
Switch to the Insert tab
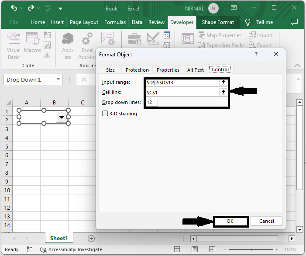click(x=57, y=22)
